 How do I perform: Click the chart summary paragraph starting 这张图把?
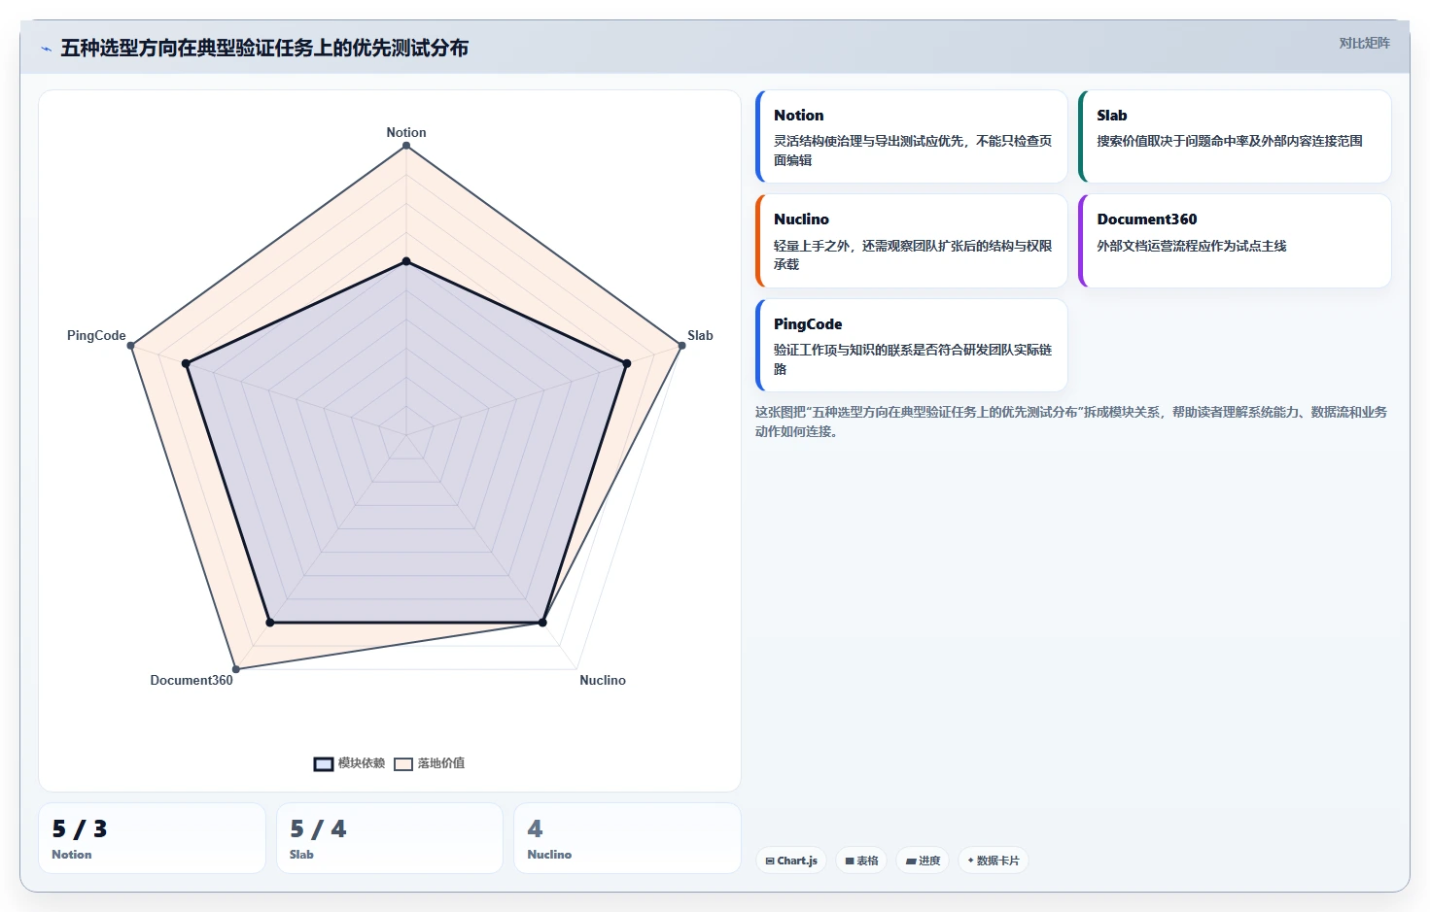coord(1071,422)
